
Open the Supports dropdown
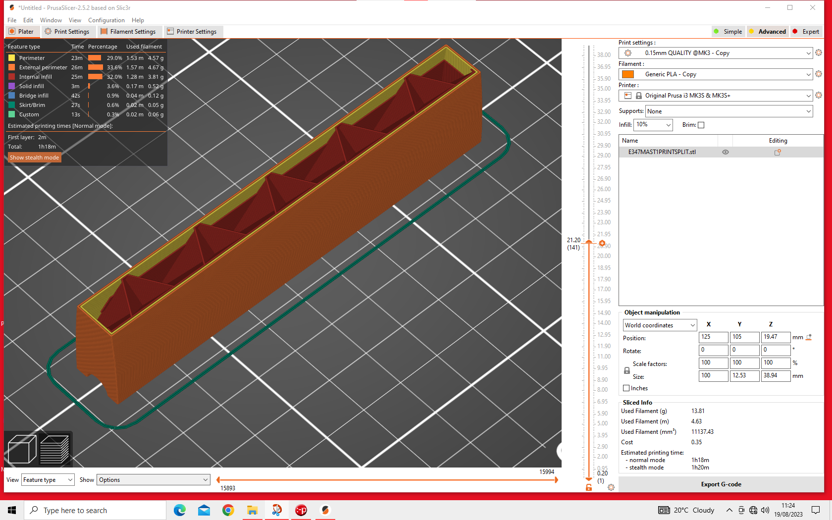[x=729, y=111]
